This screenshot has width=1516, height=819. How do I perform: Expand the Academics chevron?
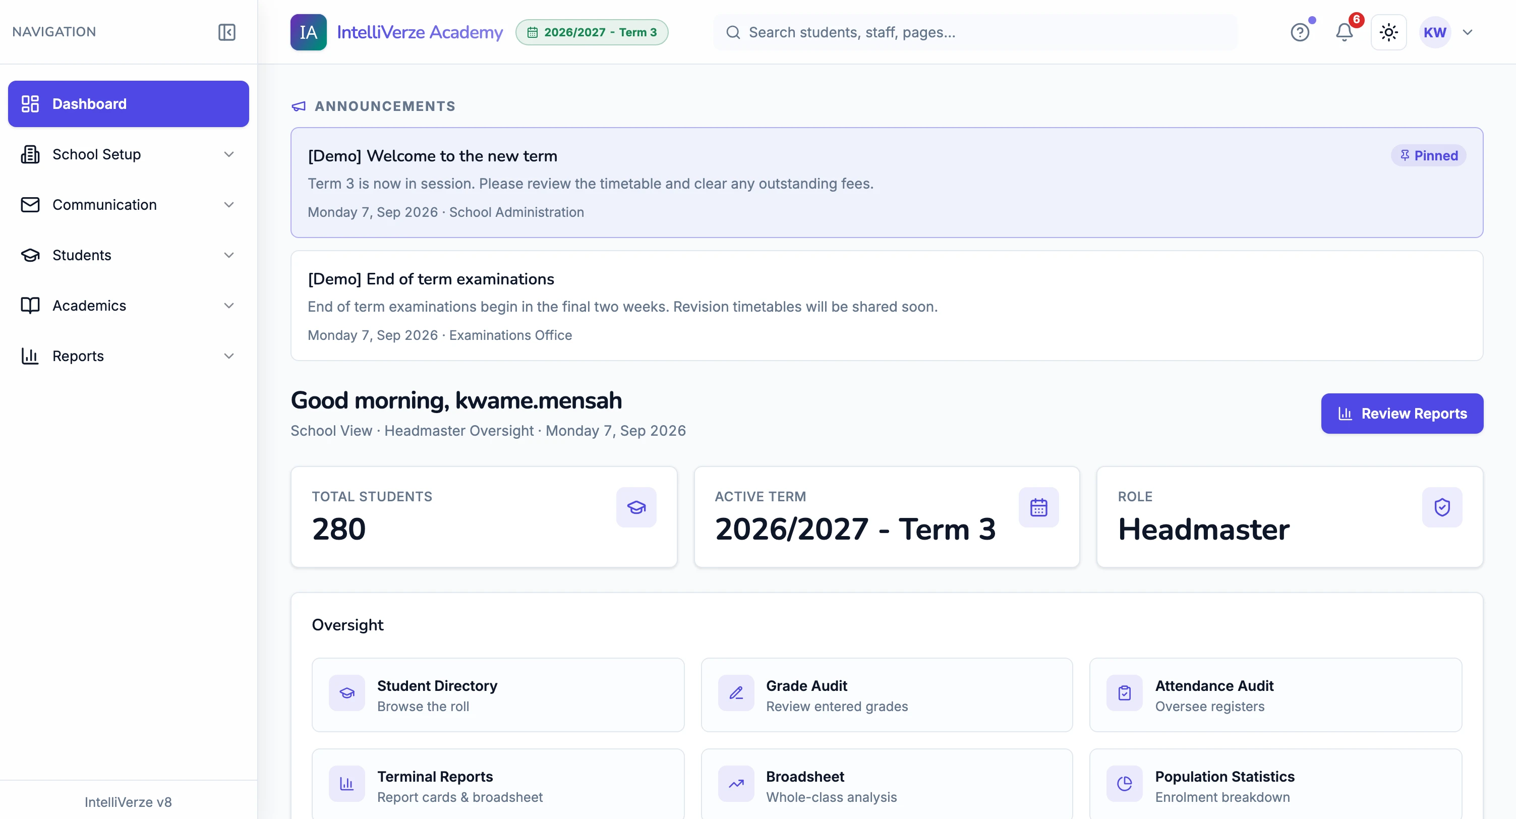click(x=229, y=306)
